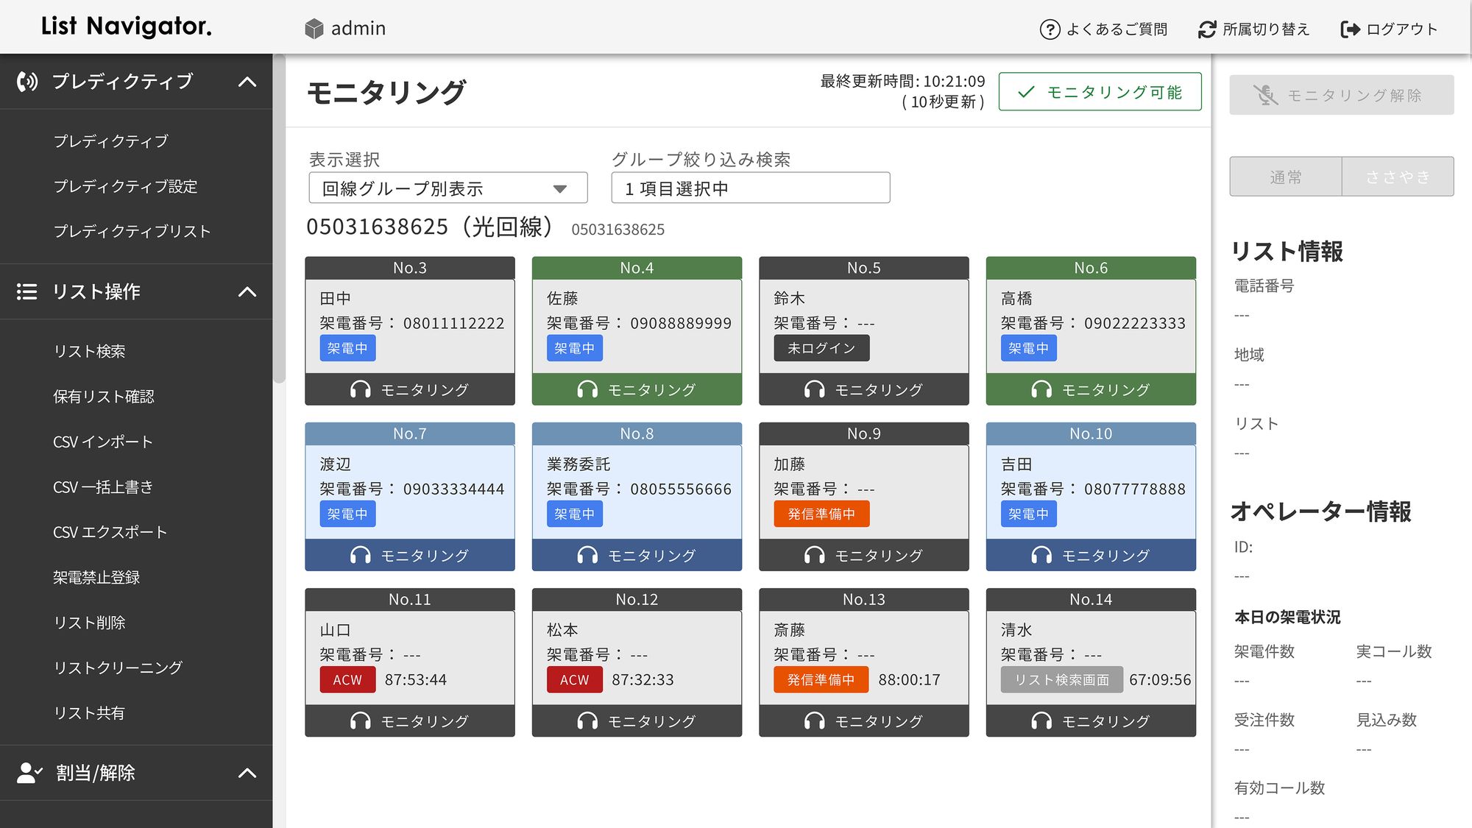Click headset icon on No.5 鈴木 card
This screenshot has height=828, width=1472.
coord(815,389)
